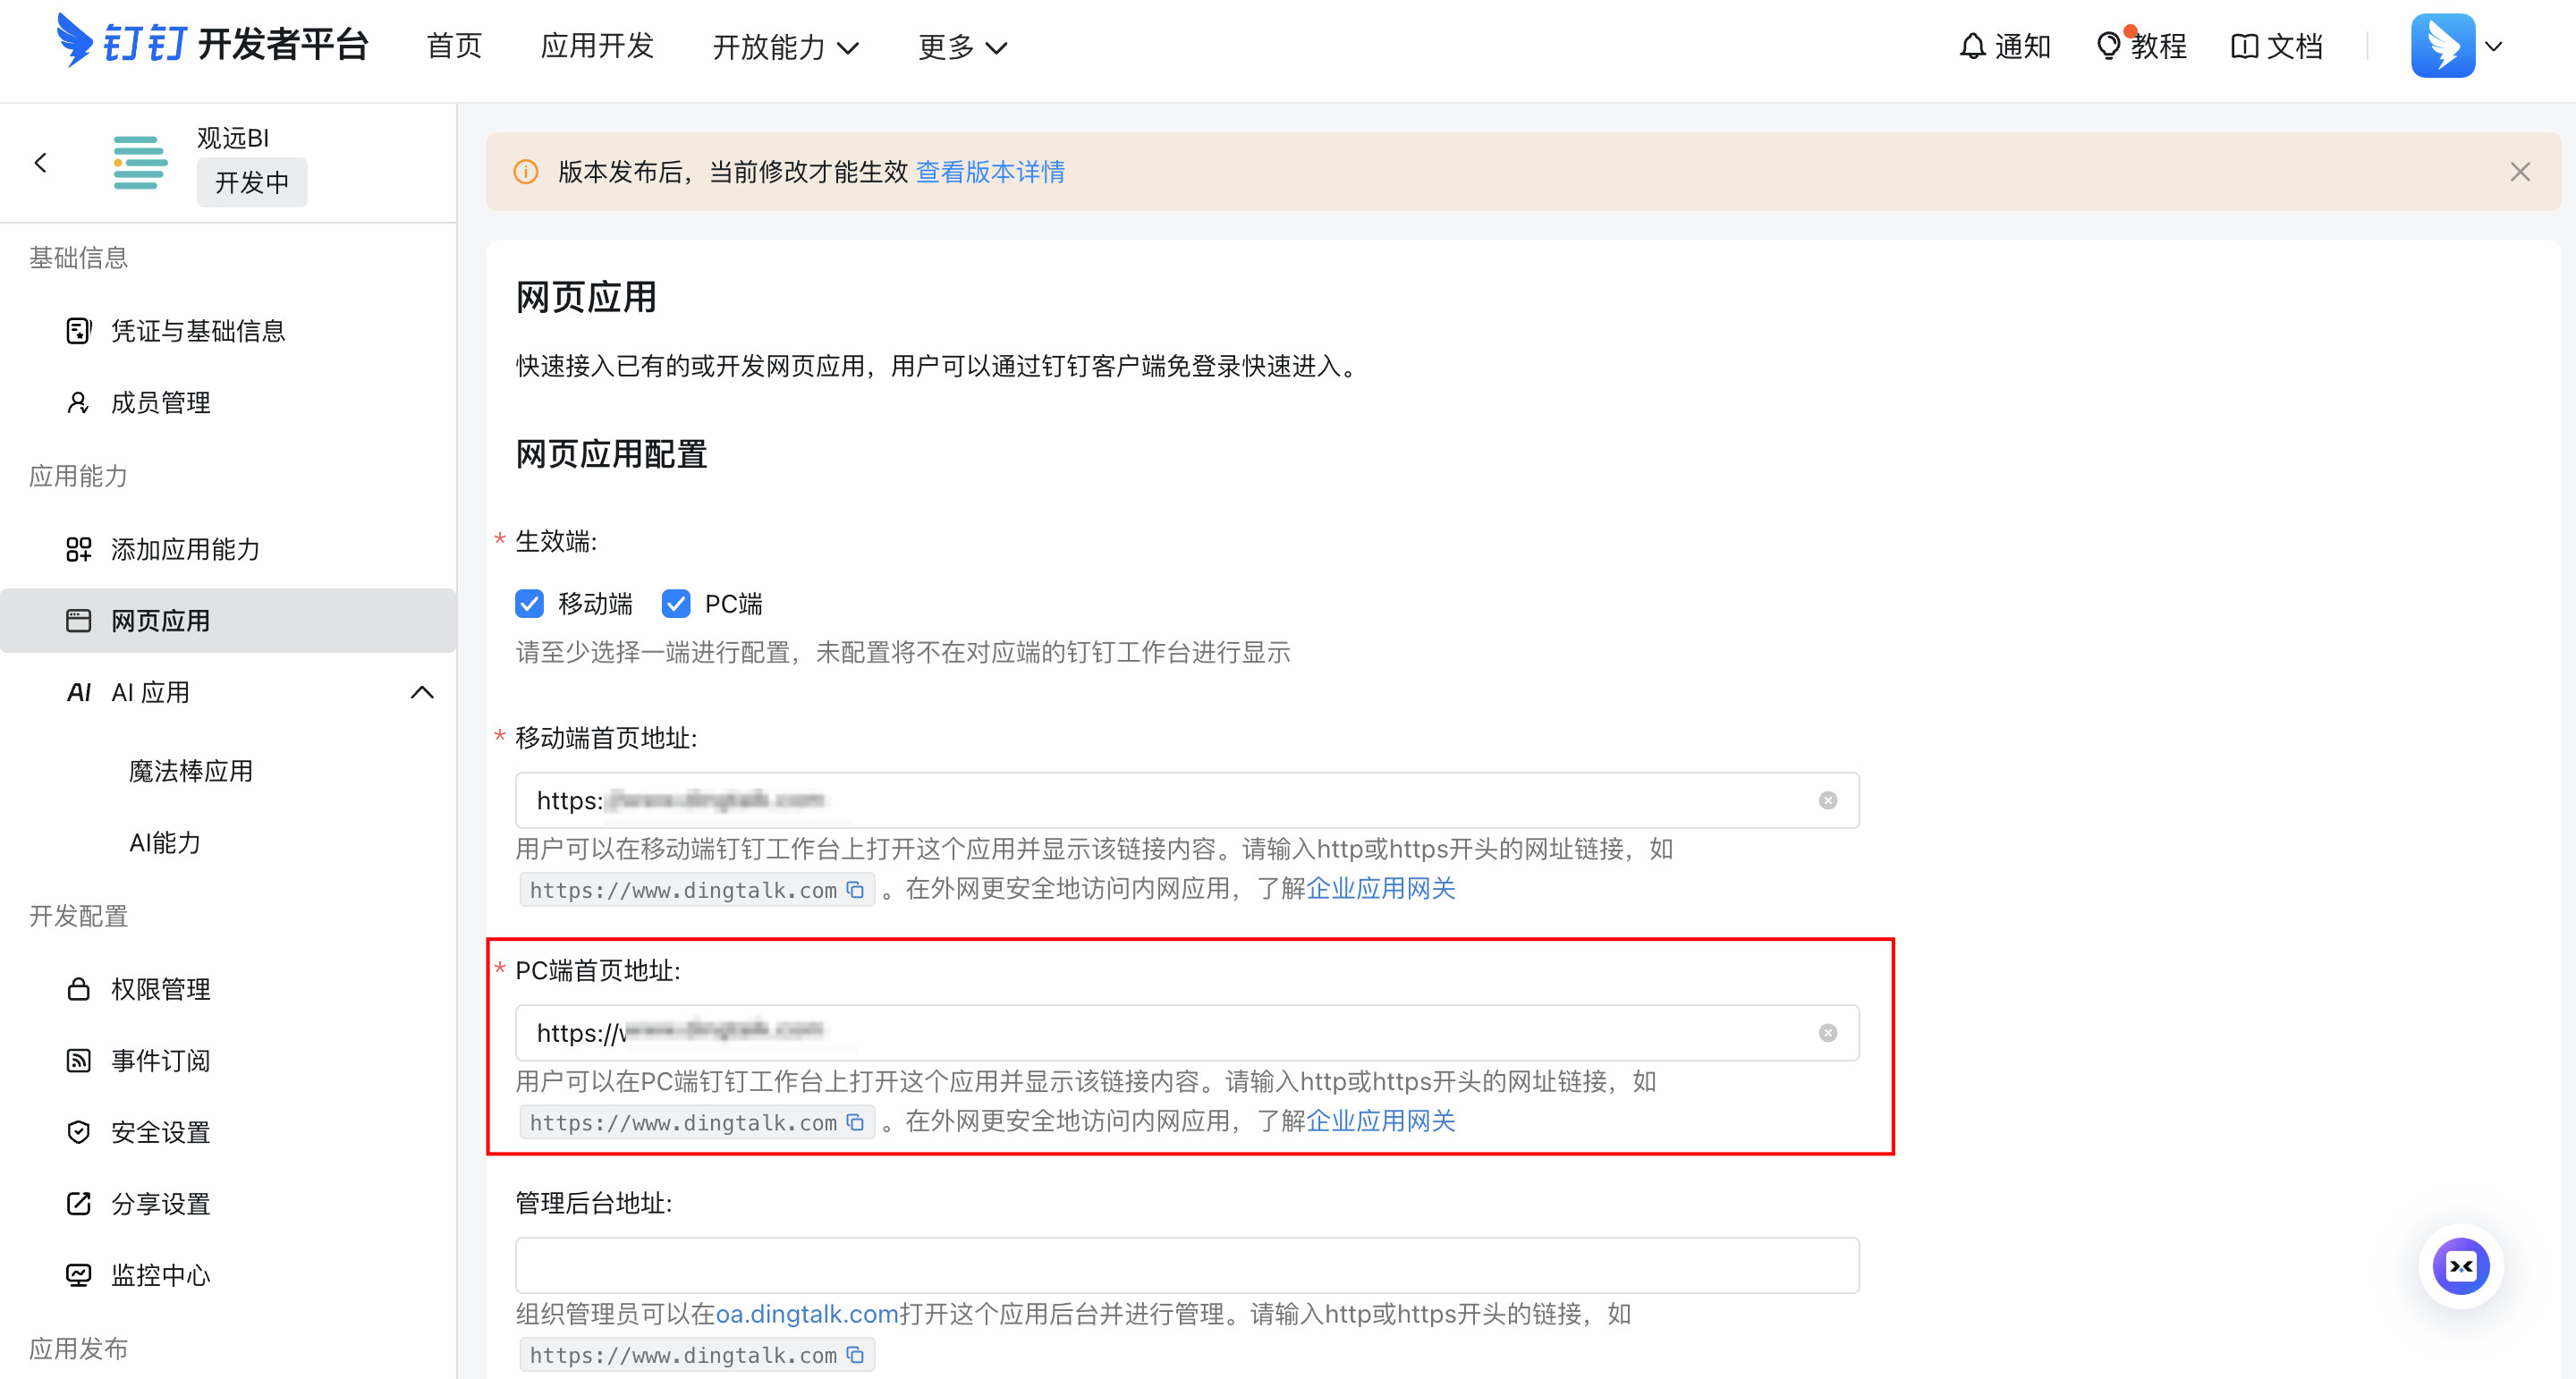Image resolution: width=2576 pixels, height=1379 pixels.
Task: Clear the PC端首页地址 input with the X icon
Action: click(x=1827, y=1033)
